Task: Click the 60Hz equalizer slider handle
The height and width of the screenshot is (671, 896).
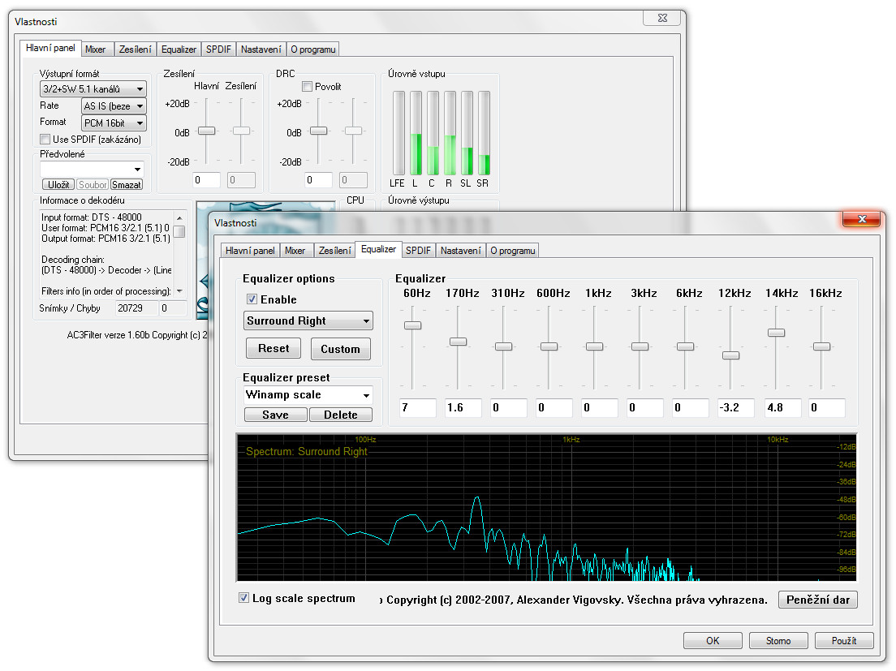Action: 413,325
